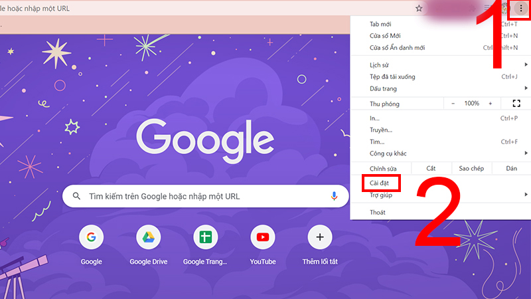Viewport: 531px width, 299px height.
Task: Choose Truyền... from the menu
Action: (x=441, y=130)
